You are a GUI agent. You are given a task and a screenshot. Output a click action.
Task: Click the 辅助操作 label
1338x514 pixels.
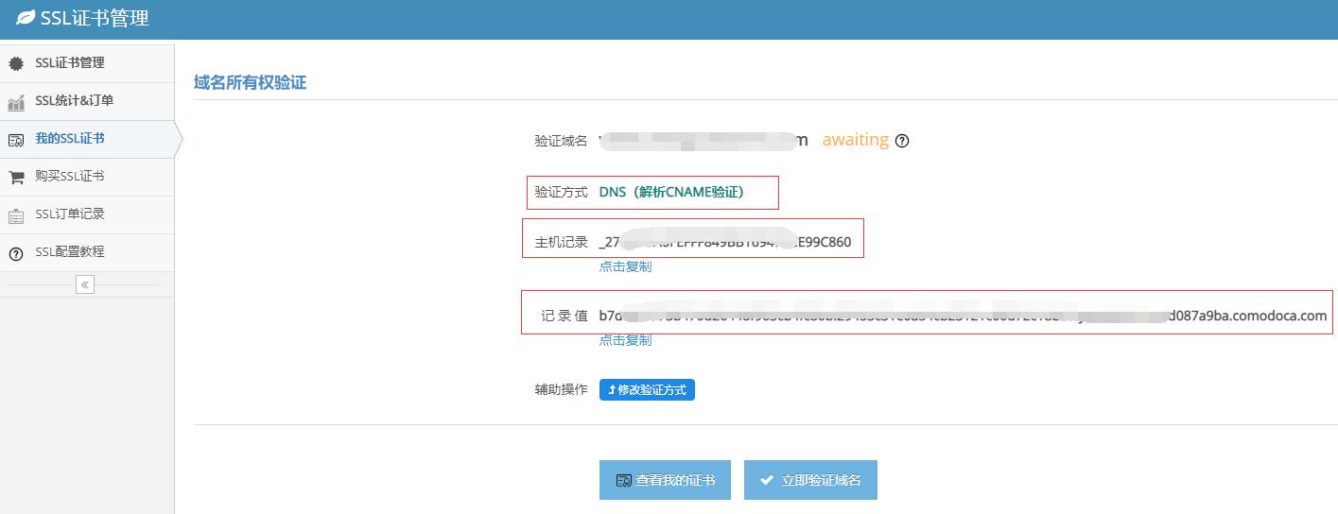tap(561, 389)
